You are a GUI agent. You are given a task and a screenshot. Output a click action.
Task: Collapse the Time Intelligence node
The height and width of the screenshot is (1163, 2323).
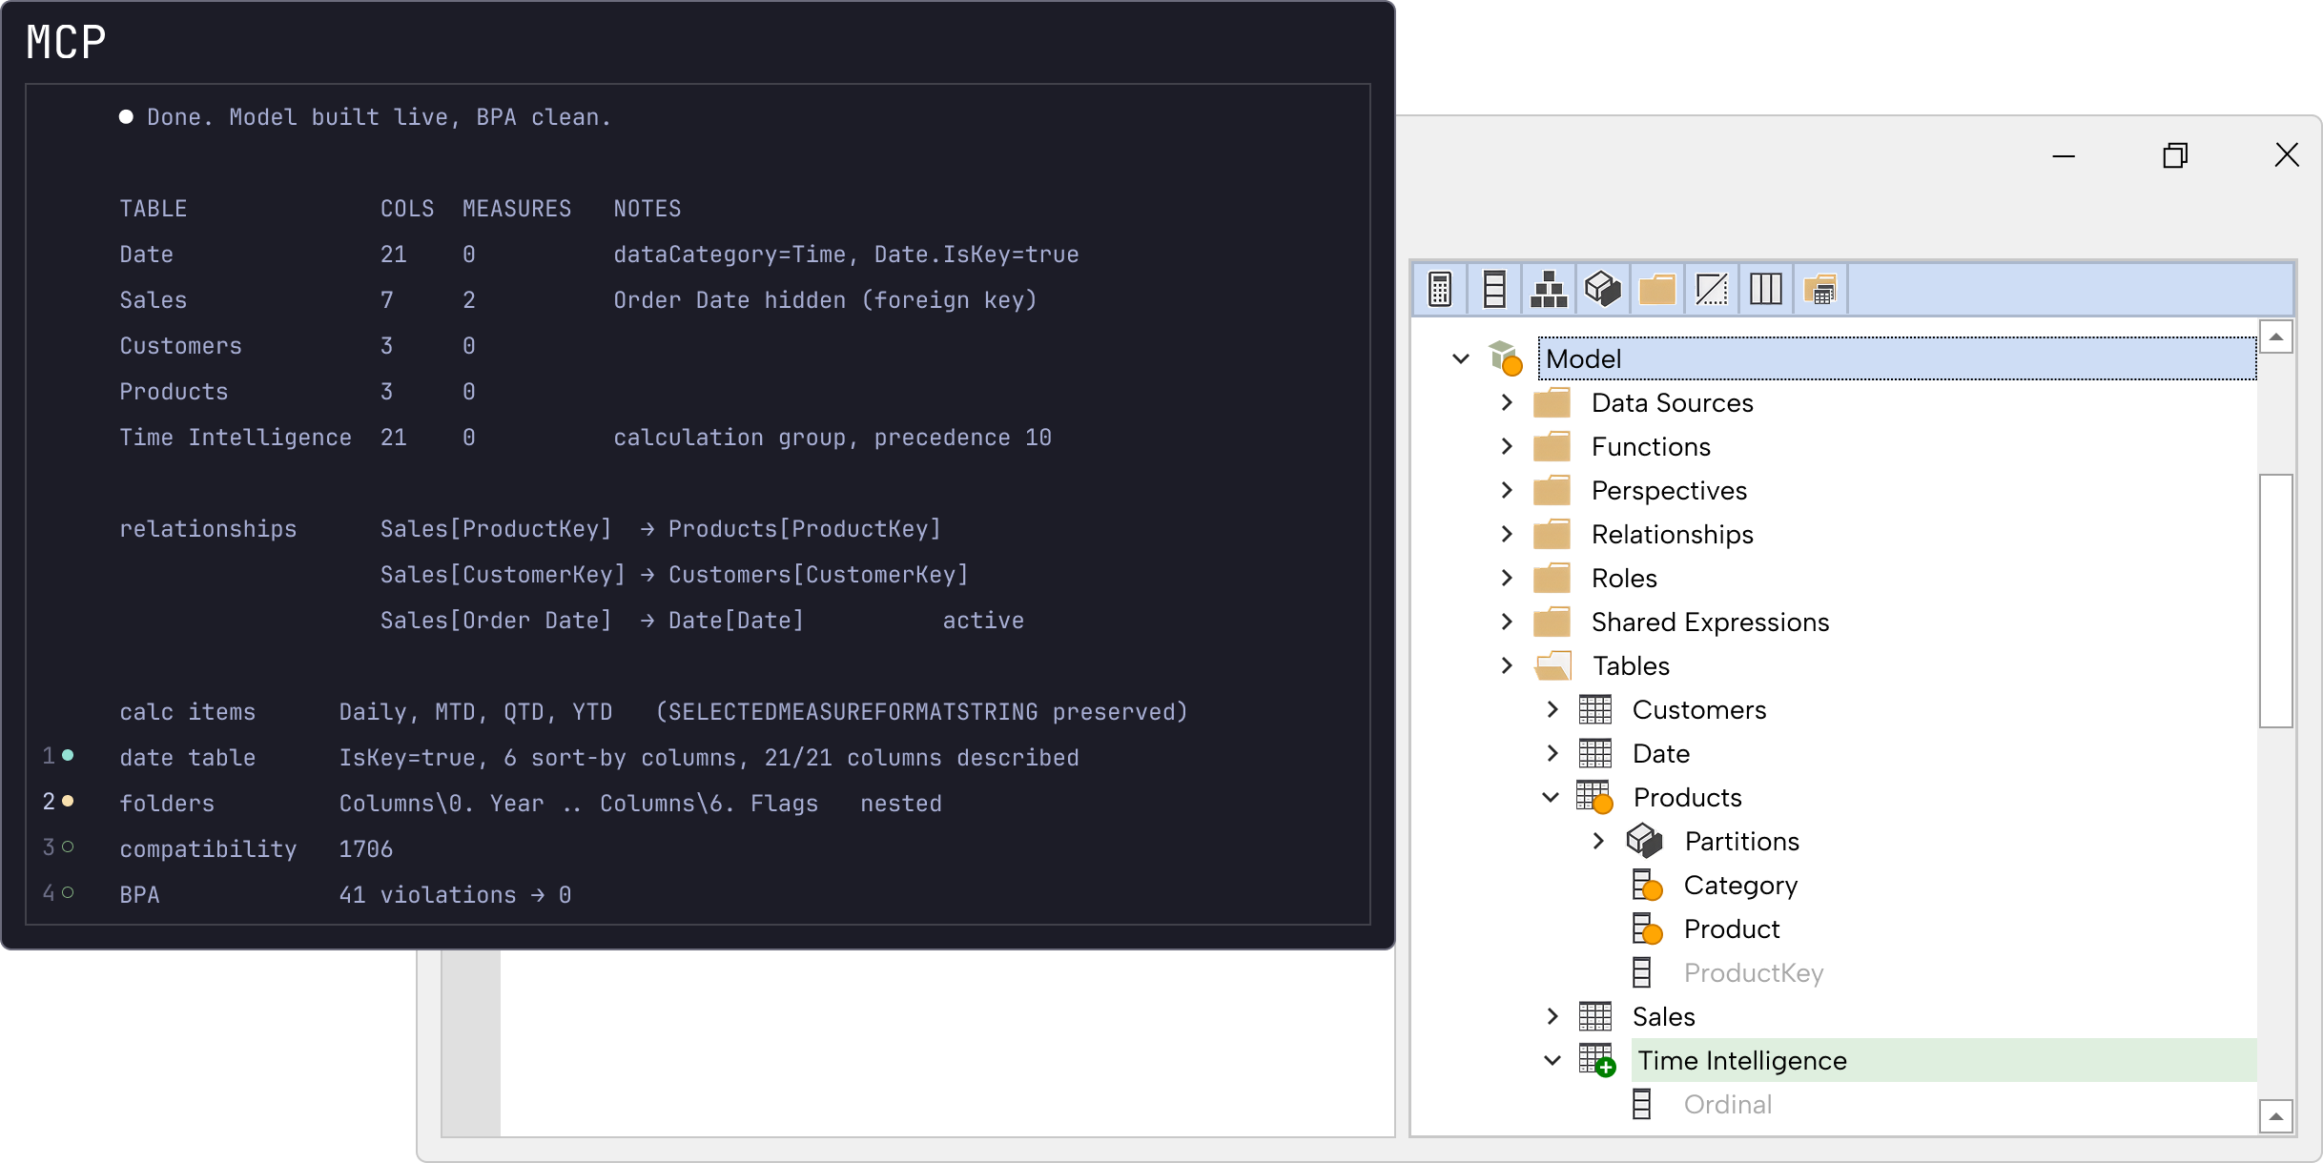pos(1552,1060)
